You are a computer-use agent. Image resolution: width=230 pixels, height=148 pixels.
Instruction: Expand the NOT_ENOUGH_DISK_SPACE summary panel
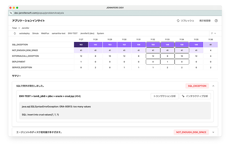tap(213, 132)
